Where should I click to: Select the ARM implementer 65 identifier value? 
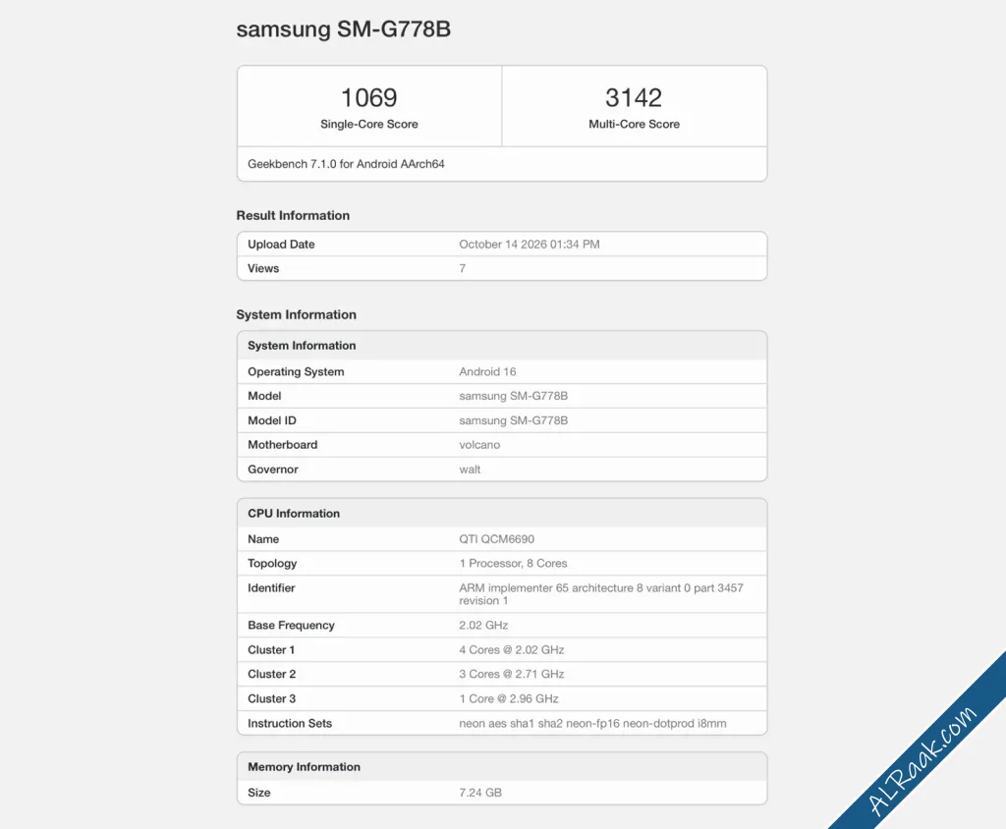point(600,595)
